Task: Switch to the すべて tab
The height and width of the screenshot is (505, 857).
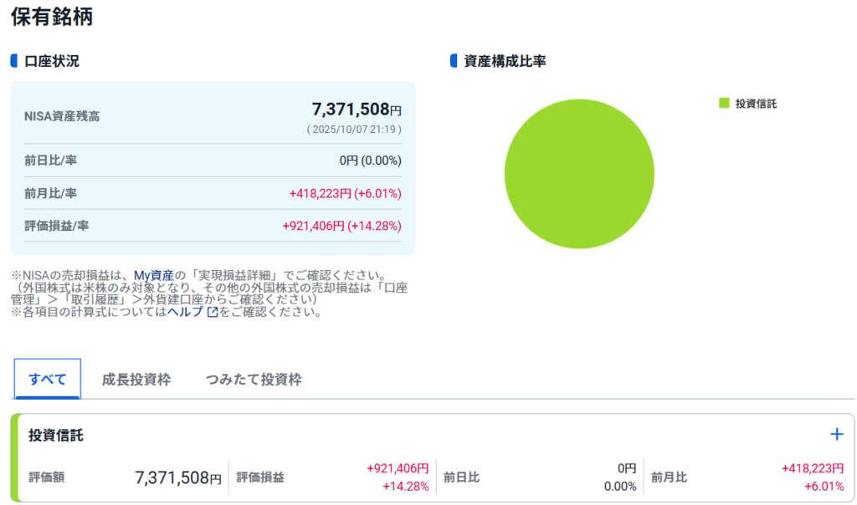Action: 48,379
